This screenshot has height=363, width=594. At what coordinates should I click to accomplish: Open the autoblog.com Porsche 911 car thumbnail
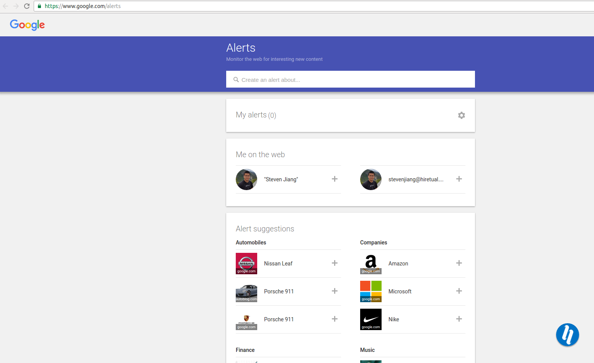(x=246, y=291)
